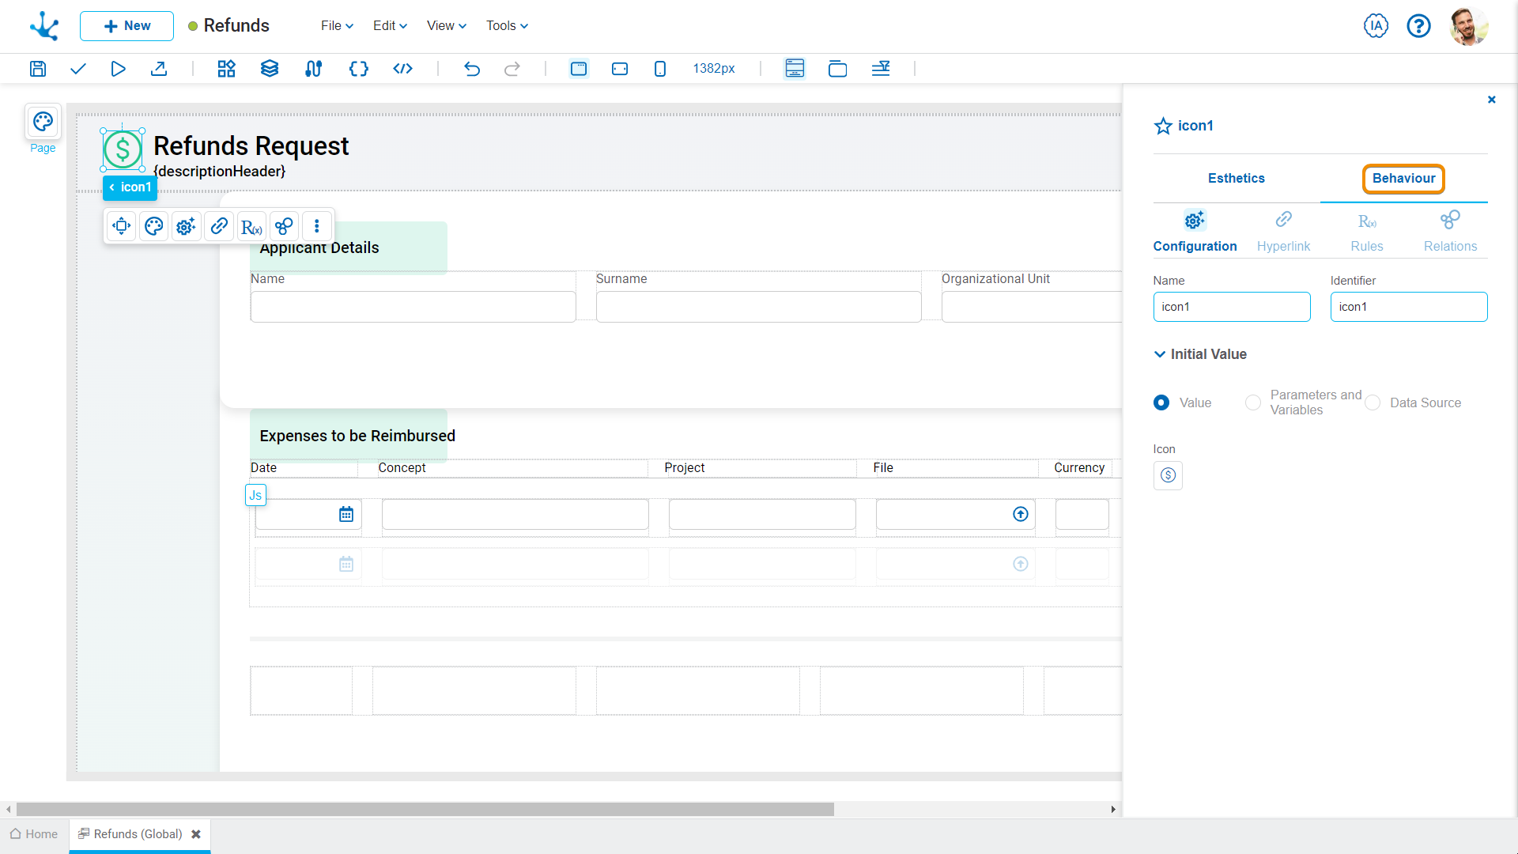Open the IA assistant icon
The image size is (1518, 854).
click(x=1376, y=26)
